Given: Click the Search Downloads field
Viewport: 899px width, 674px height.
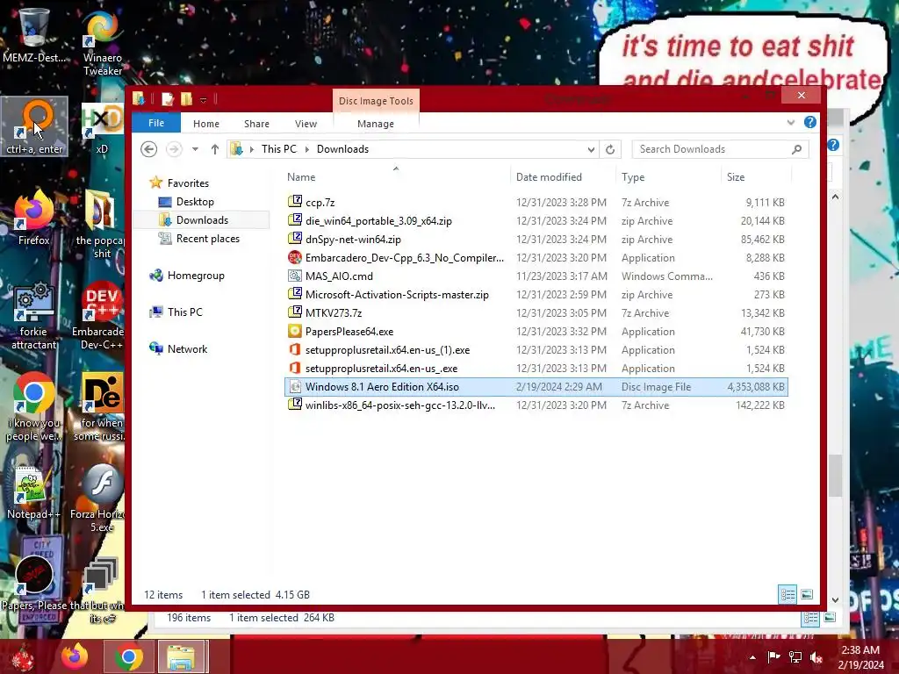Looking at the screenshot, I should pos(720,149).
